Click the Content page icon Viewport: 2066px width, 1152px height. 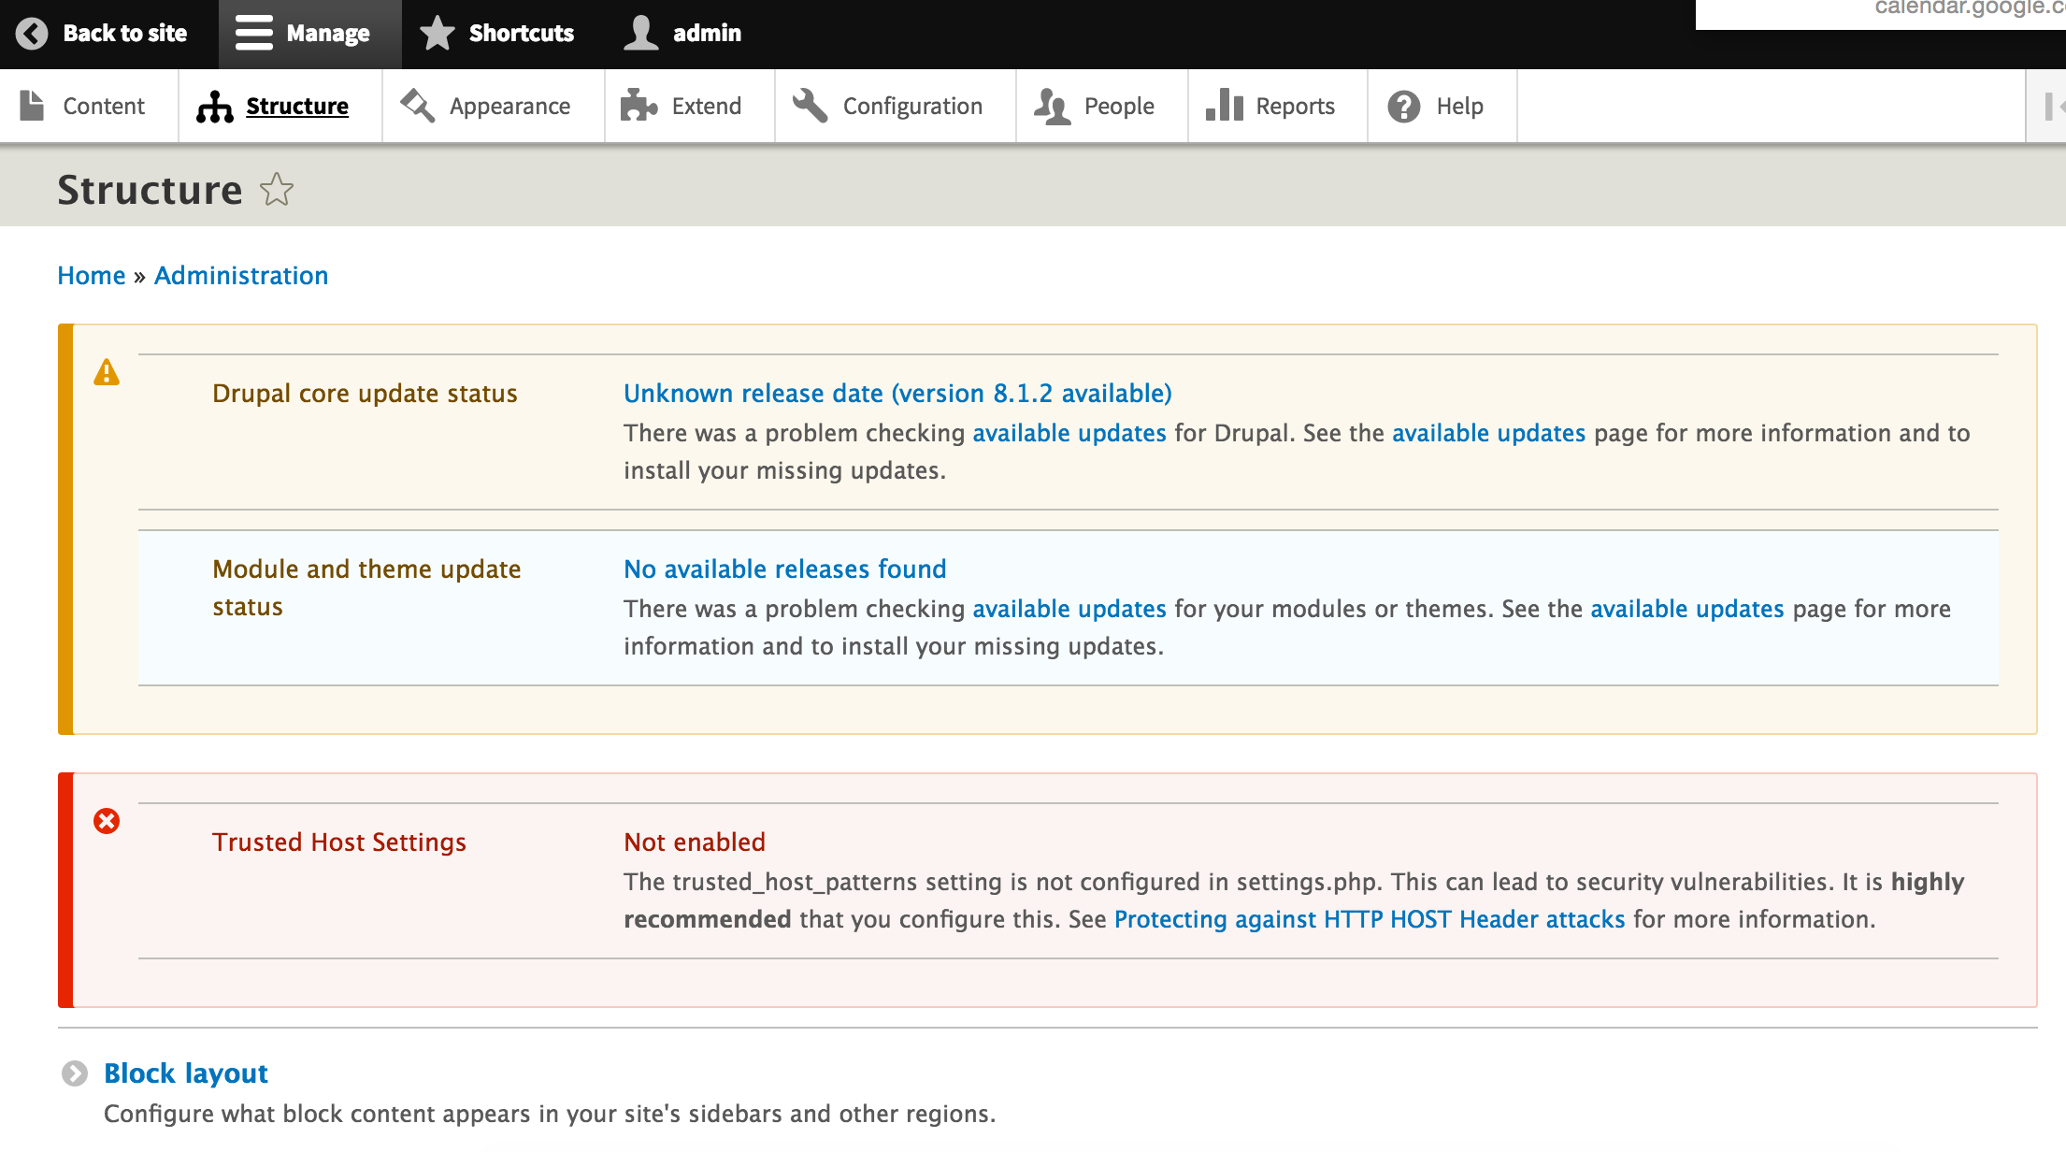32,106
